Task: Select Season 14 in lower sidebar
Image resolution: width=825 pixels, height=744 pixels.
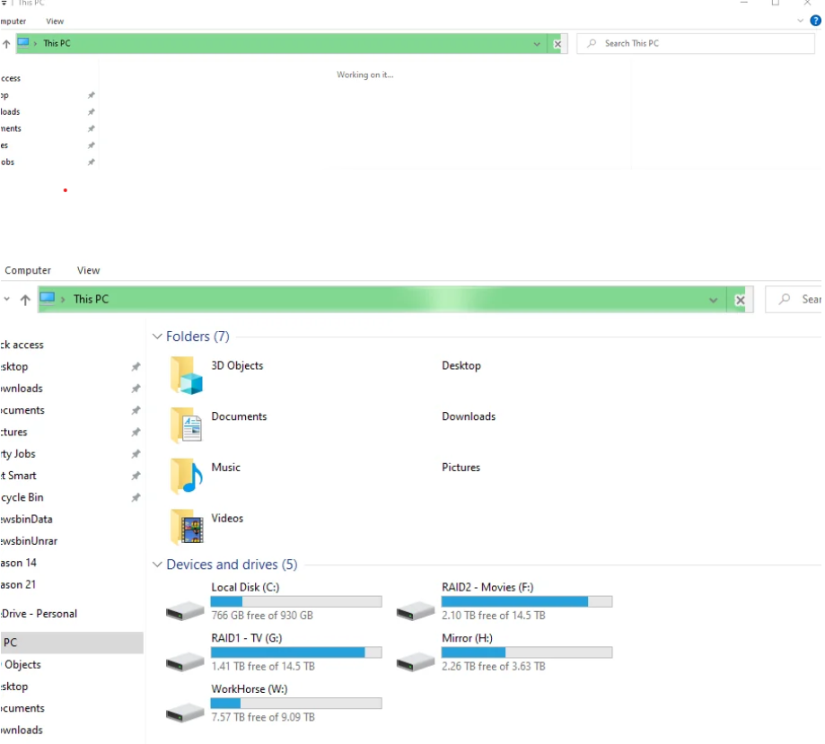Action: tap(19, 563)
